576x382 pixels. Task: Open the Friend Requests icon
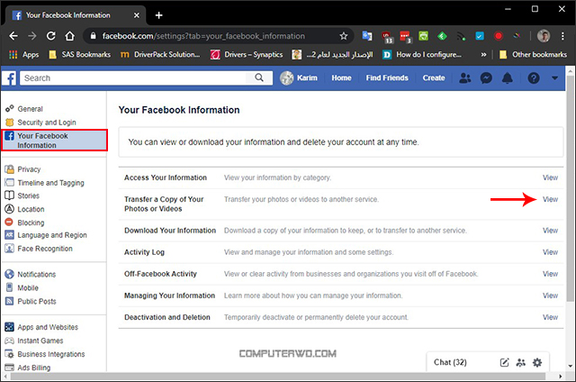click(x=465, y=78)
